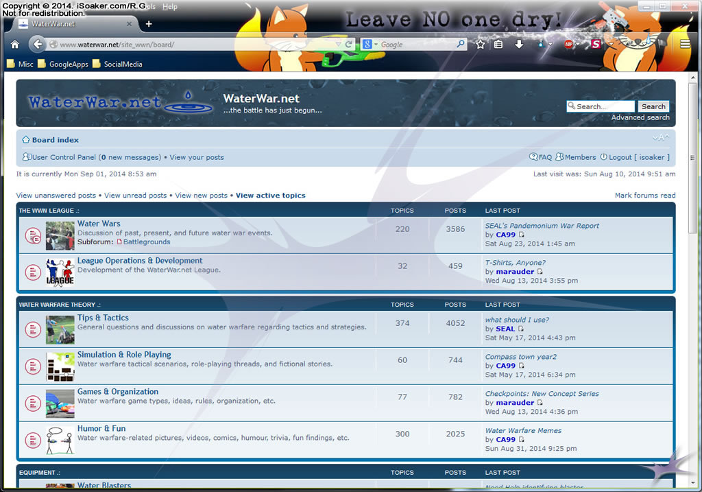Open Simulation & Role Playing forum
This screenshot has height=492, width=702.
124,355
